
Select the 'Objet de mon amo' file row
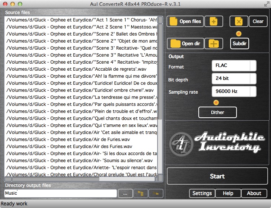pyautogui.click(x=81, y=41)
